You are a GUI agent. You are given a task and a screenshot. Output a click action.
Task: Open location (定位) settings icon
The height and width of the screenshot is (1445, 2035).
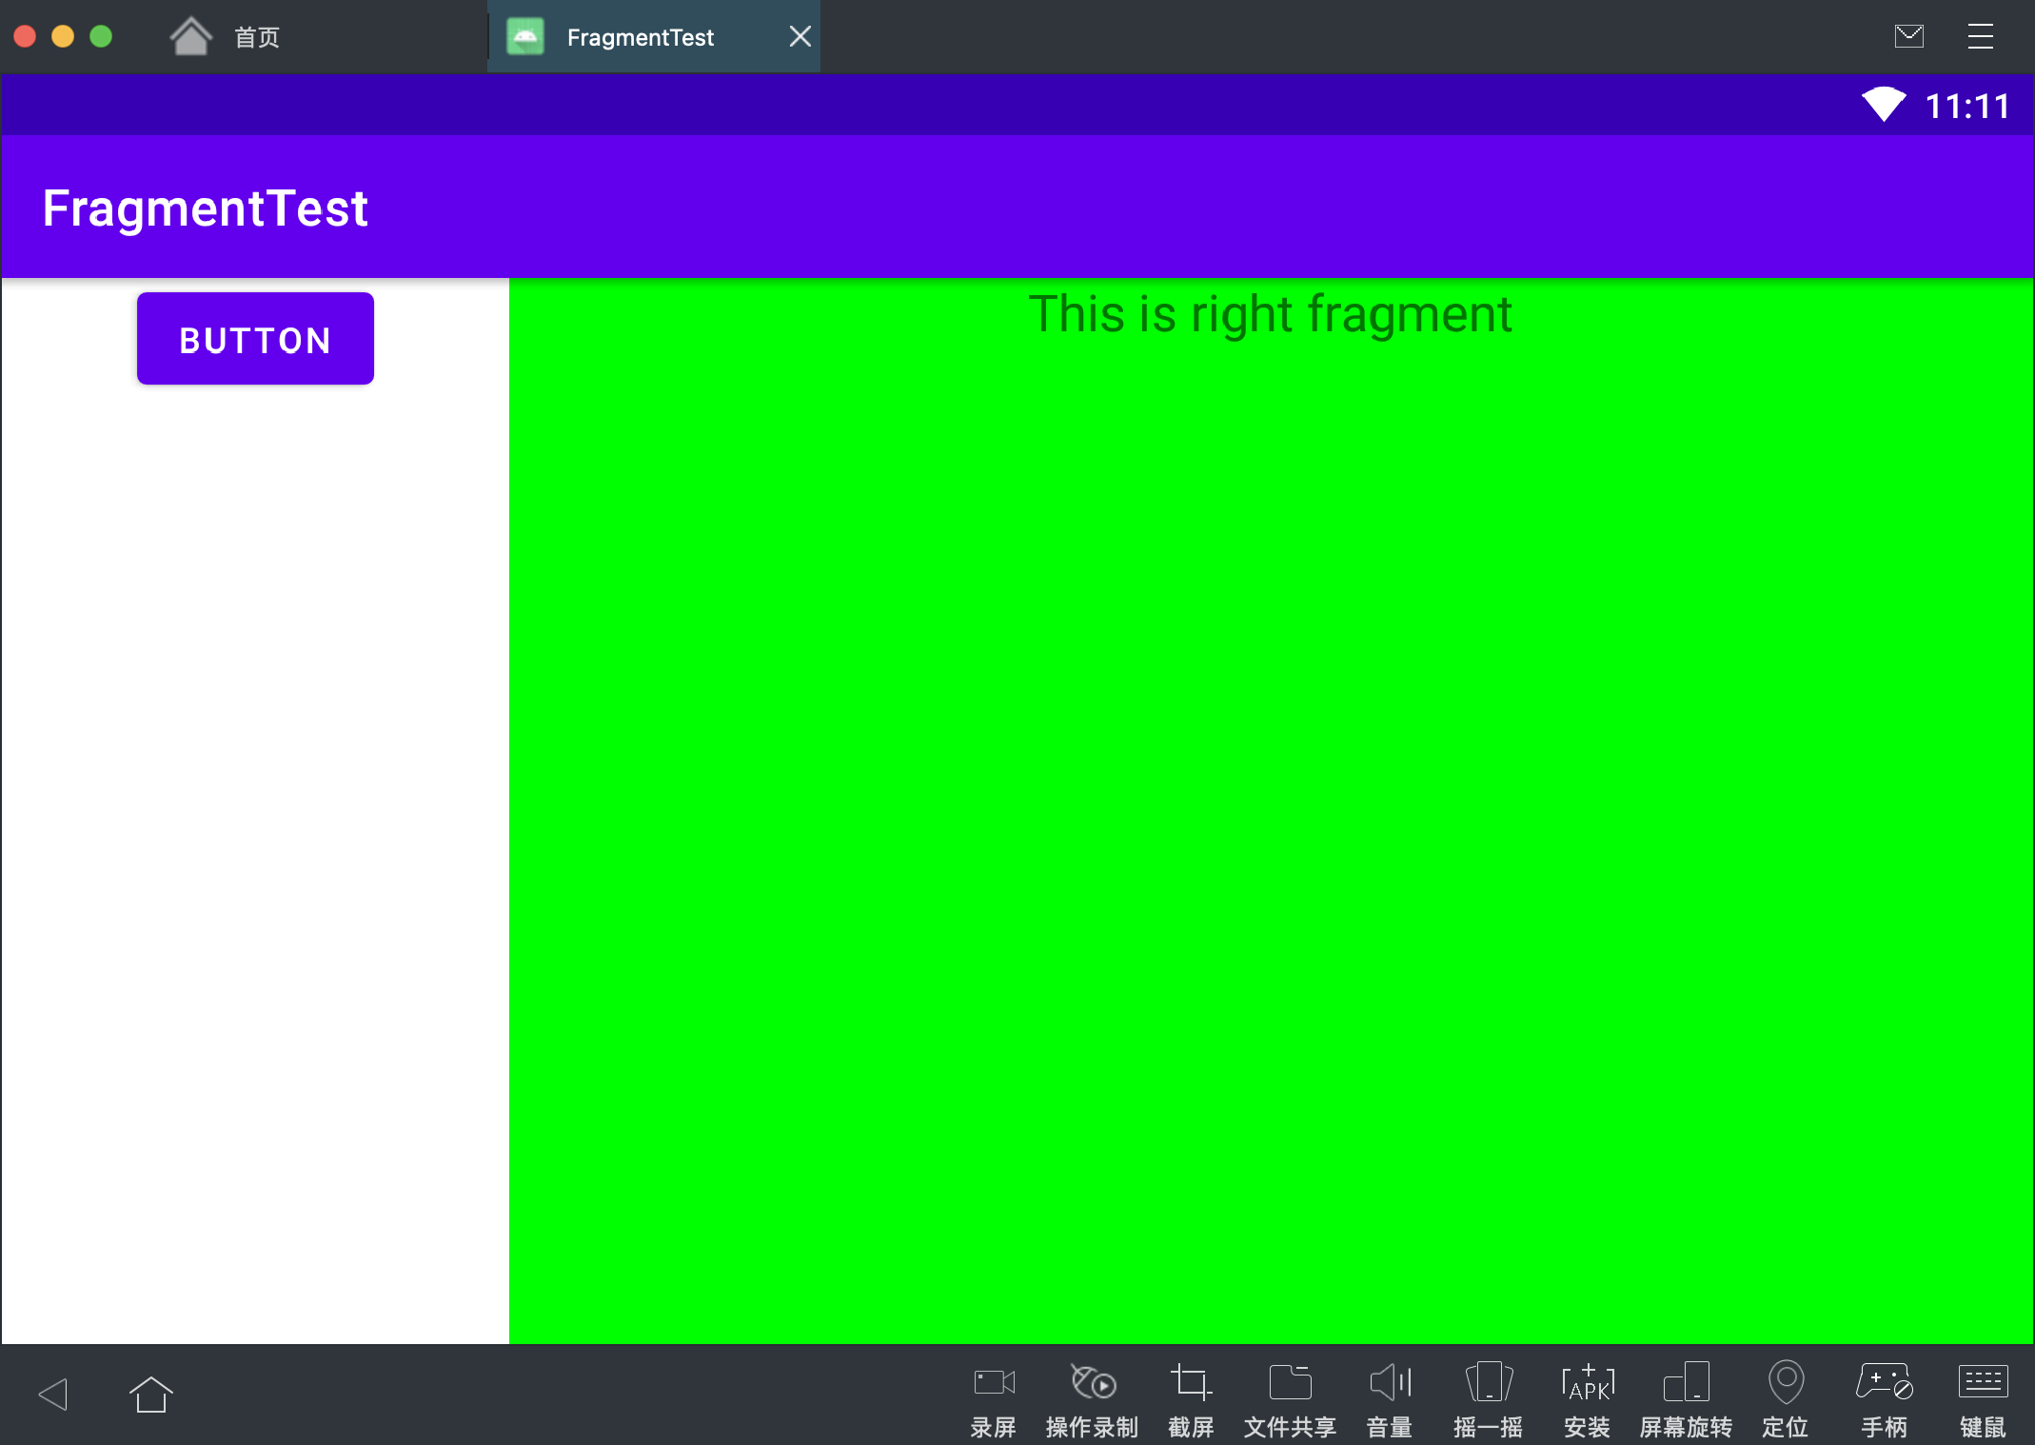[1786, 1383]
